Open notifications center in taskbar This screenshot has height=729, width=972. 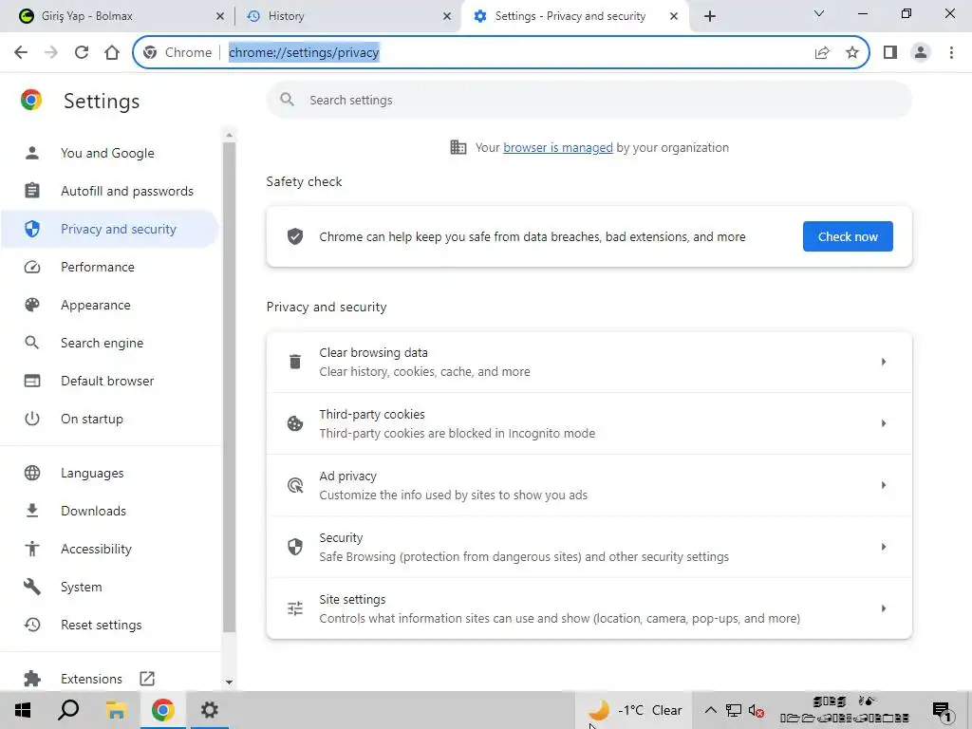(x=943, y=712)
